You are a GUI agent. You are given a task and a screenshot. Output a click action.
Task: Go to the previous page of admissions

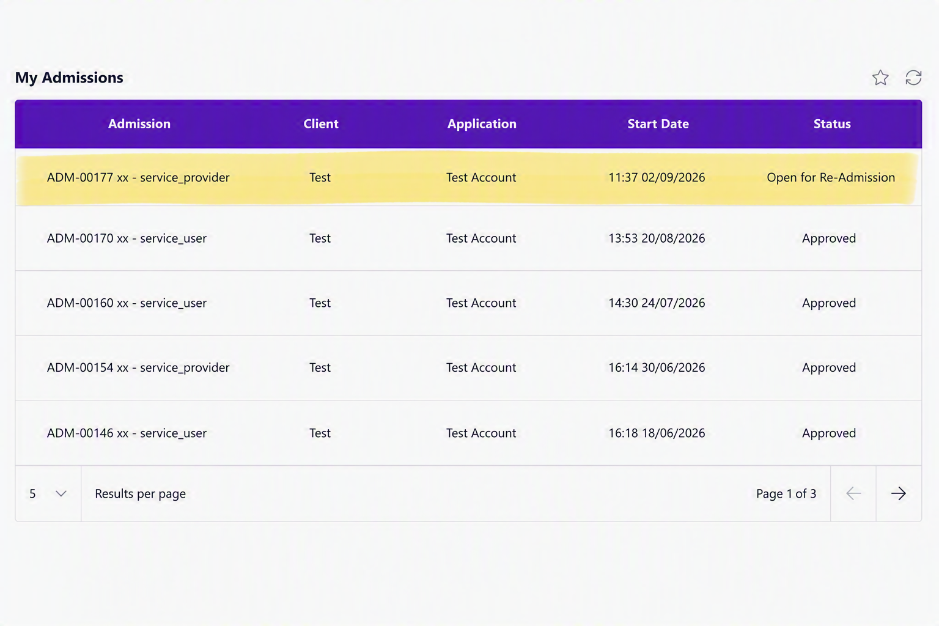pyautogui.click(x=853, y=493)
